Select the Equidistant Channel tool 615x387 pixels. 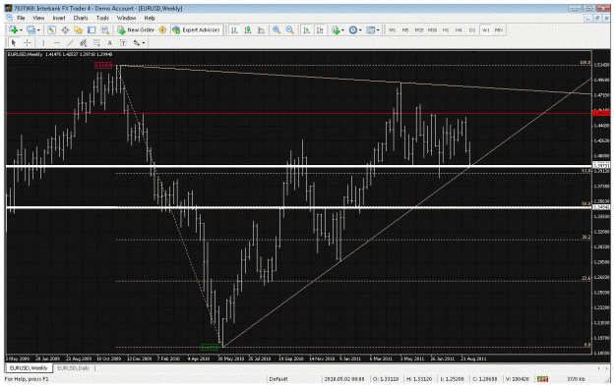84,42
